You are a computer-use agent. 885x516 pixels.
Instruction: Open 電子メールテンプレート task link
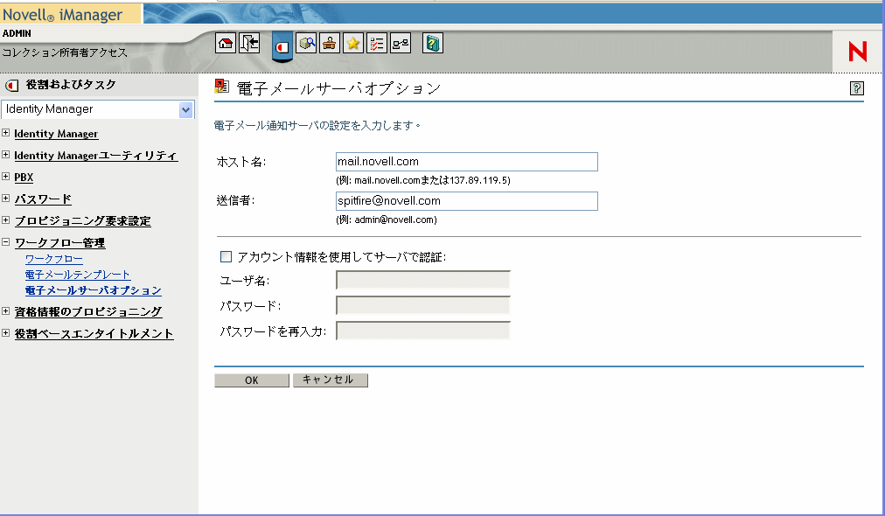point(78,275)
